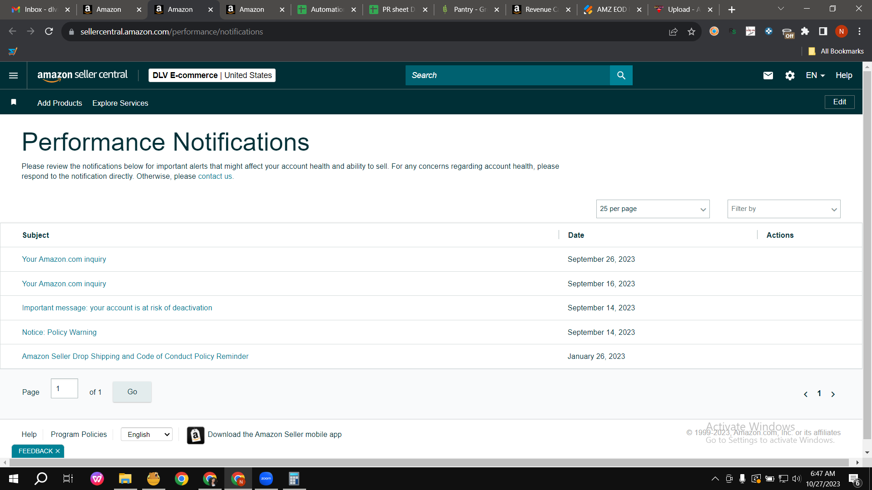The height and width of the screenshot is (490, 872).
Task: Click the Amazon Seller app icon
Action: (196, 435)
